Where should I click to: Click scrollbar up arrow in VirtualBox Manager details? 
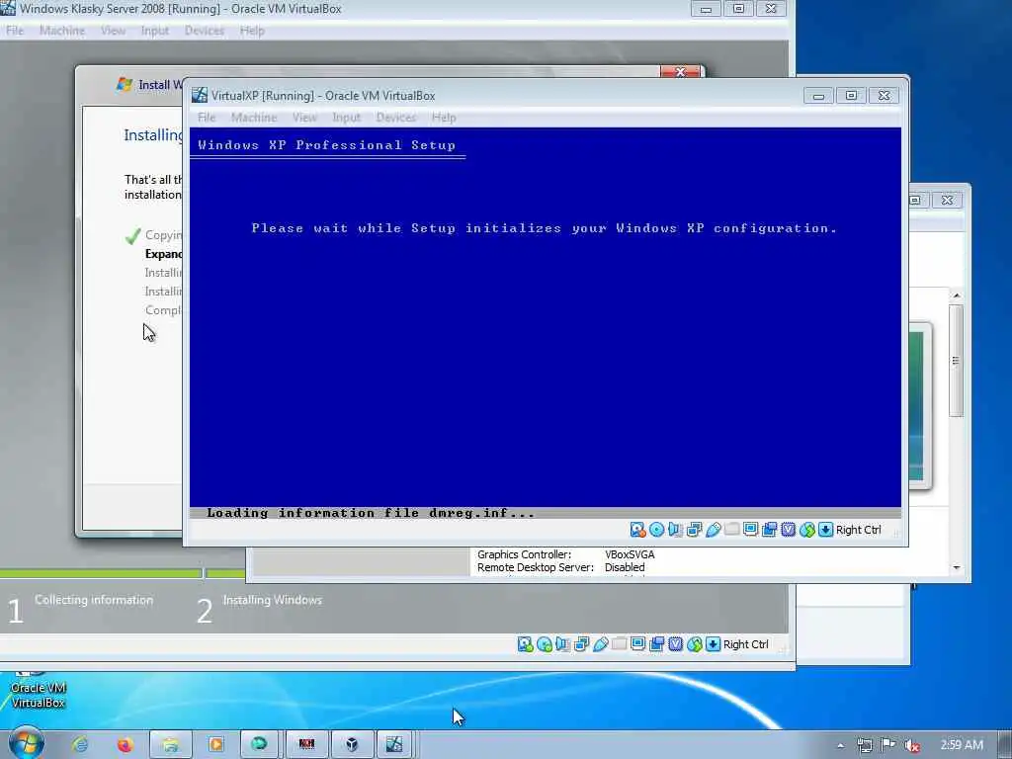957,295
